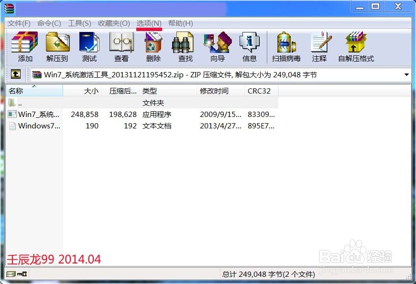This screenshot has height=284, width=416.
Task: Click the drive icon in status bar
Action: point(11,273)
